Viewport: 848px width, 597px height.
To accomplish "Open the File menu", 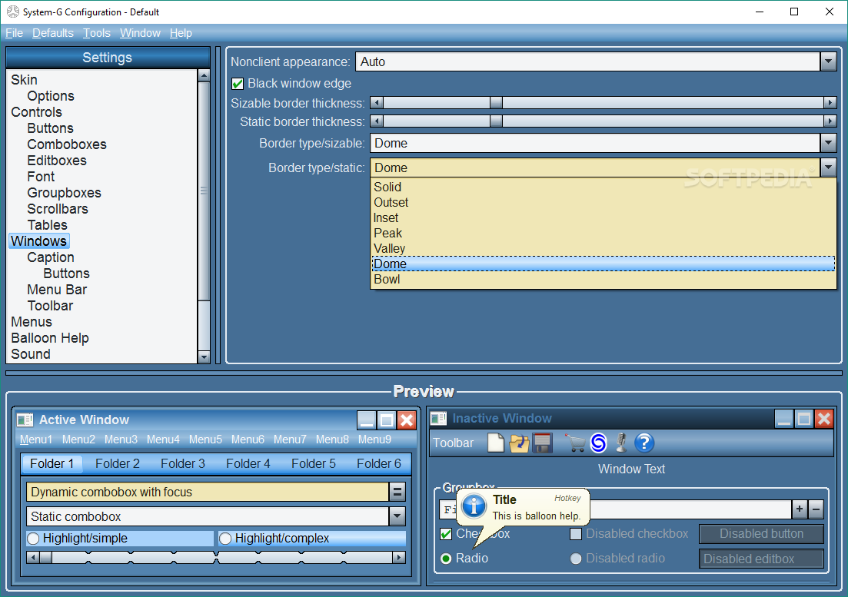I will tap(14, 33).
